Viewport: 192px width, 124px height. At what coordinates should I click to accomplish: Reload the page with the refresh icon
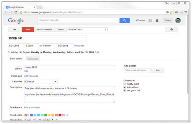pos(16,12)
